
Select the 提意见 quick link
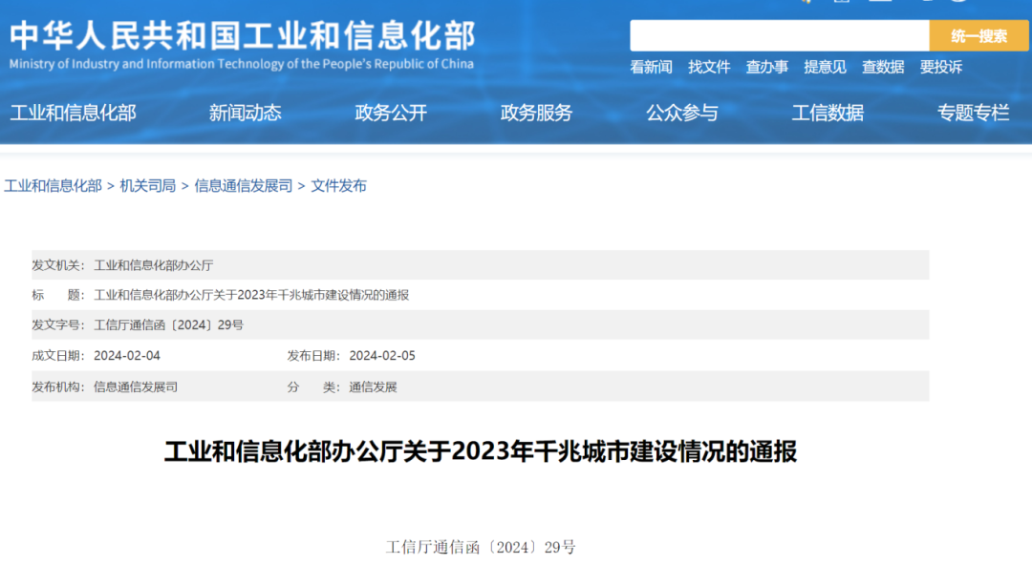click(x=825, y=67)
